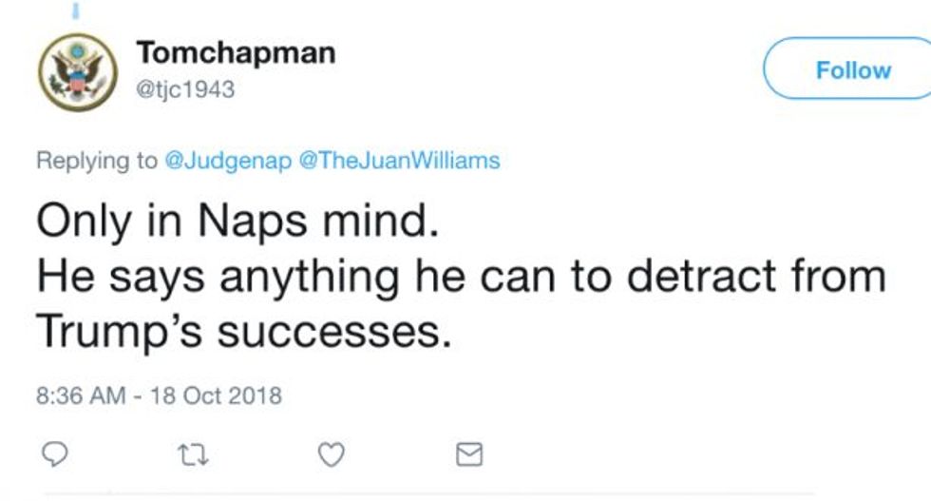Screen dimensions: 931x501
Task: Click the reply speech bubble icon
Action: coord(55,454)
